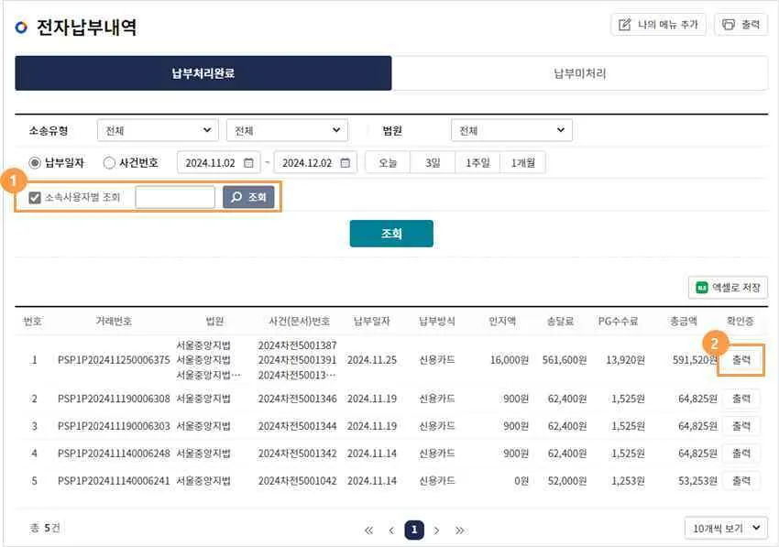The height and width of the screenshot is (547, 779).
Task: Open the 법원 court dropdown
Action: pos(511,130)
